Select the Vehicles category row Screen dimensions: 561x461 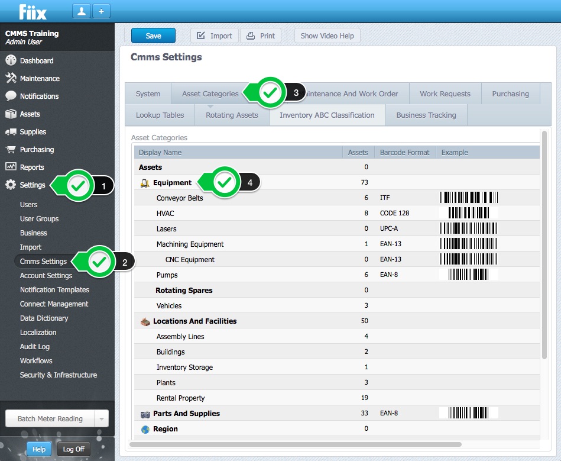(337, 305)
